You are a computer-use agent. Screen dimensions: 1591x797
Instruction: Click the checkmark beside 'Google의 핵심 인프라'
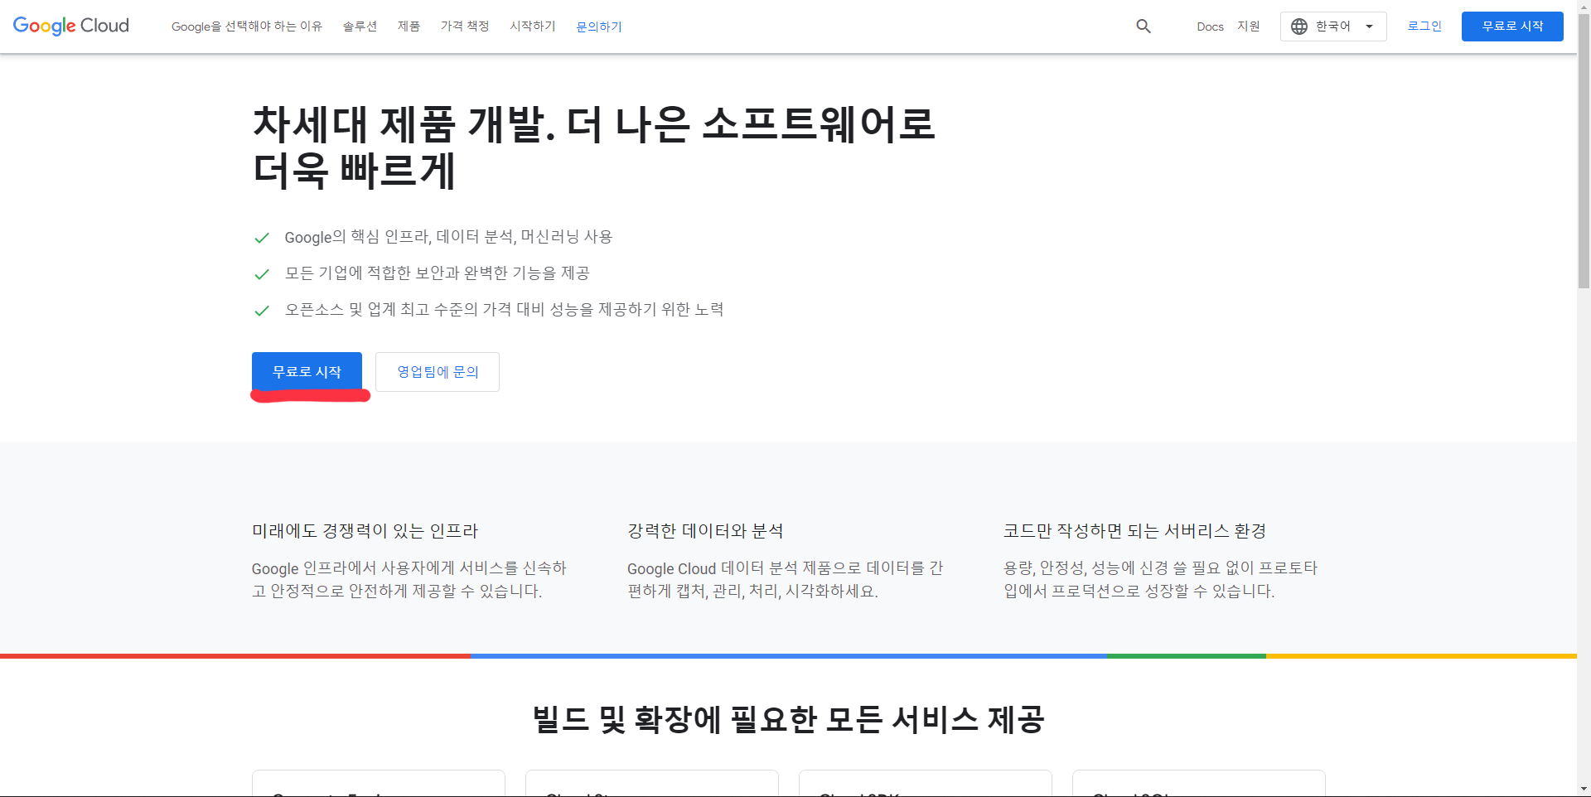tap(262, 238)
